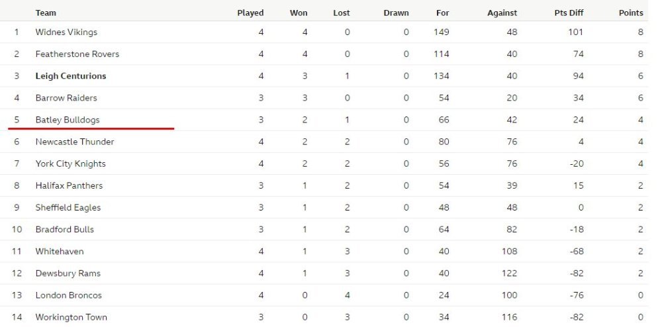This screenshot has width=662, height=327.
Task: Click Workington Town at table bottom
Action: coord(71,317)
